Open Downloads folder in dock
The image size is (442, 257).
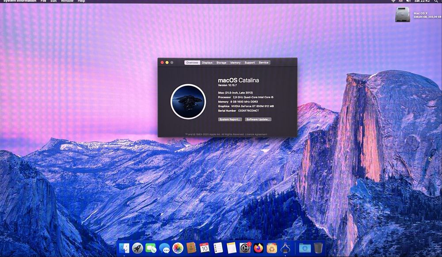[x=305, y=248]
